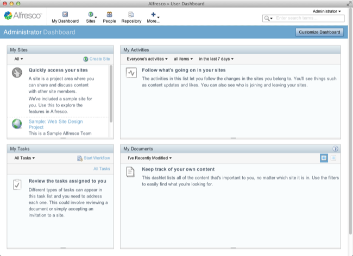This screenshot has width=353, height=256.
Task: Click the activity pulse icon in My Activities
Action: pyautogui.click(x=131, y=73)
